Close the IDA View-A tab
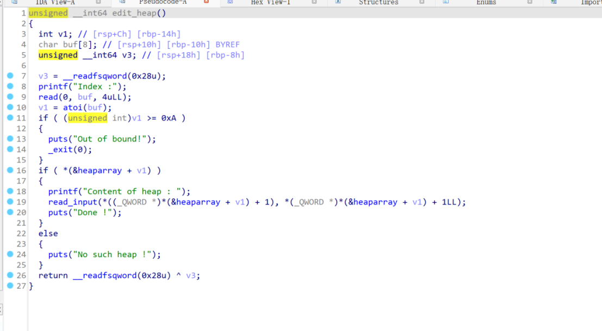Screen dimensions: 602x331 [x=98, y=2]
